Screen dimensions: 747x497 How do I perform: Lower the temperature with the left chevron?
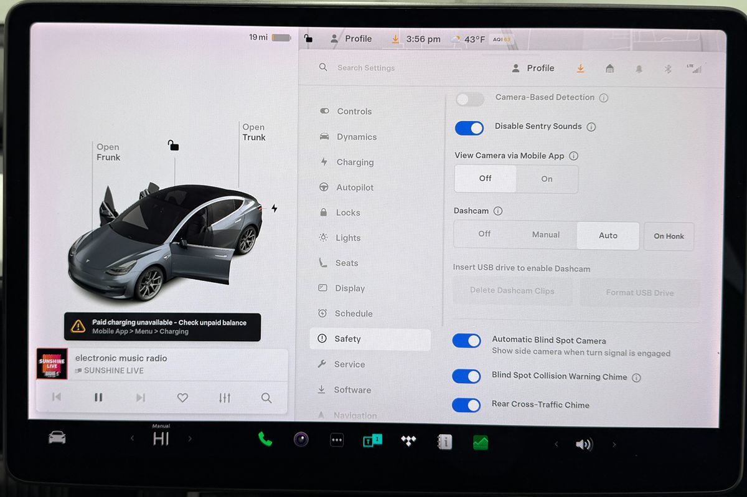(132, 438)
